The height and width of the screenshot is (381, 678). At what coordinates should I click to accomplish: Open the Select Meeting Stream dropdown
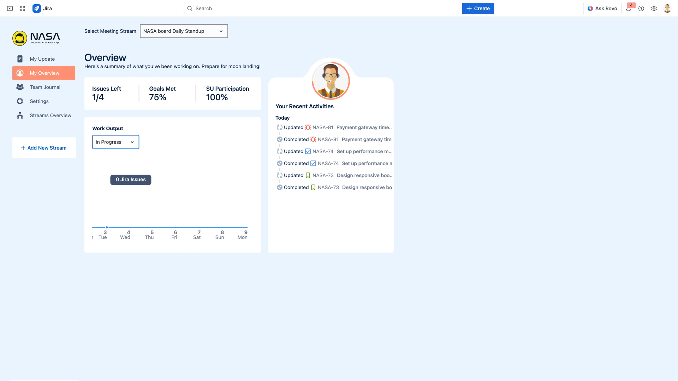point(184,31)
